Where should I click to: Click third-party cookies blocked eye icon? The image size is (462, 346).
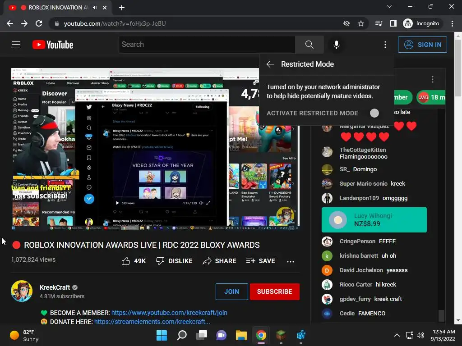coord(346,23)
